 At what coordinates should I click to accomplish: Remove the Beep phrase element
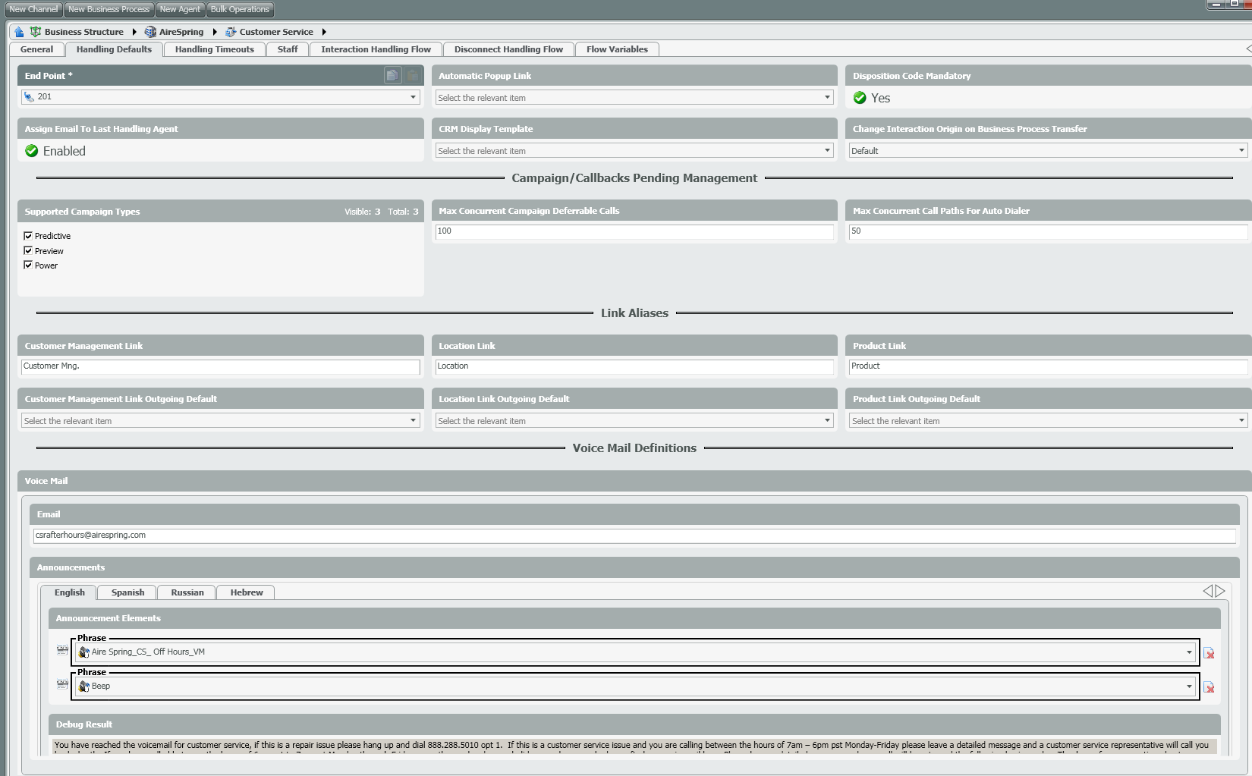pyautogui.click(x=1209, y=687)
